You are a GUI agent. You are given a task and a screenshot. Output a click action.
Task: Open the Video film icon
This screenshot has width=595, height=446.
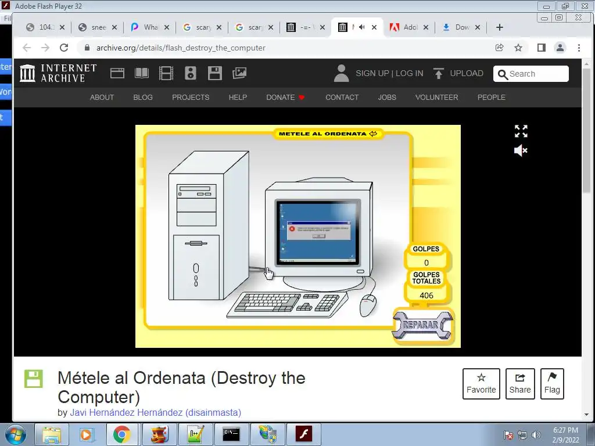tap(166, 73)
